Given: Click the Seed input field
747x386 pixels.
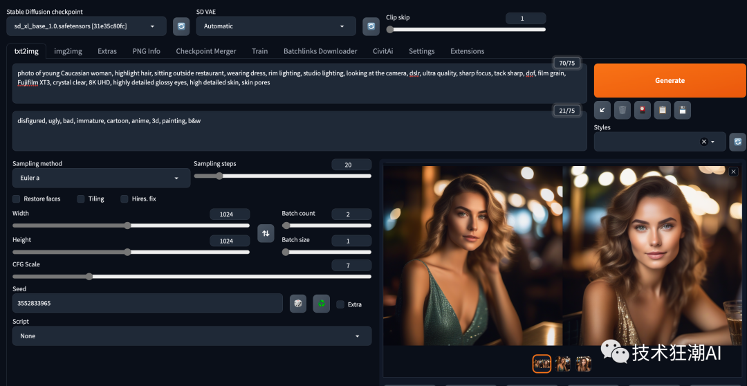Looking at the screenshot, I should pyautogui.click(x=148, y=303).
